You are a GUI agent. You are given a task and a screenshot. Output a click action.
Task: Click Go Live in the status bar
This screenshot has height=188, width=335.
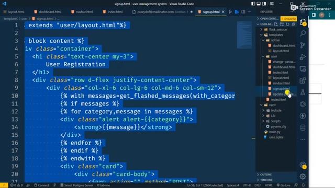(x=283, y=185)
